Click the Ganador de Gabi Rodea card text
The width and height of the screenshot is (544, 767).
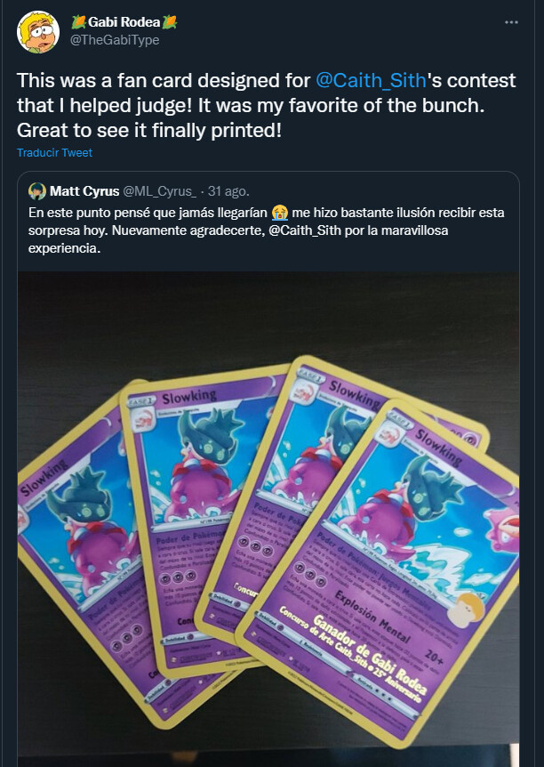(370, 655)
